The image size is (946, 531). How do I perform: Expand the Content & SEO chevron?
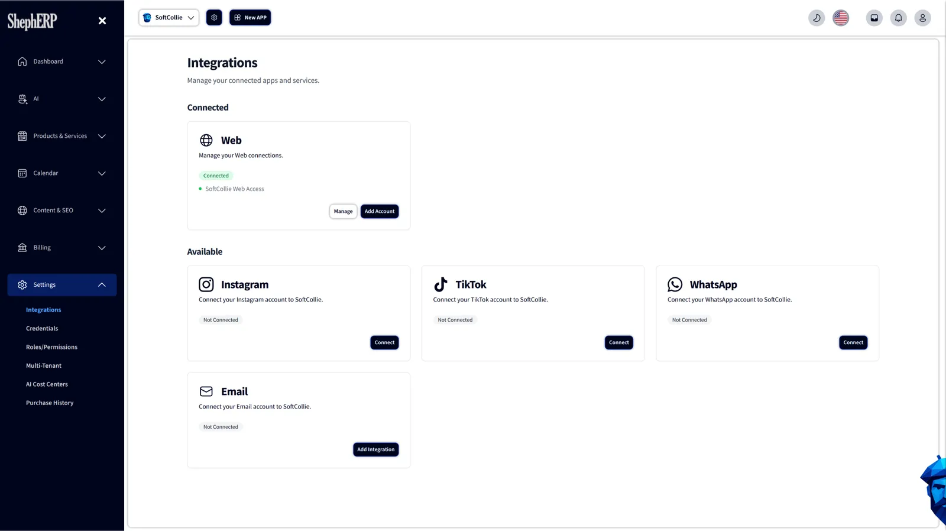102,211
